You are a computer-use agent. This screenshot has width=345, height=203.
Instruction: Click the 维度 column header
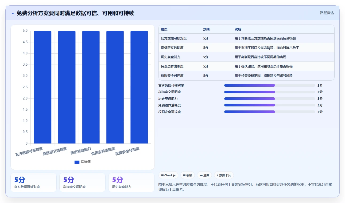pos(164,29)
